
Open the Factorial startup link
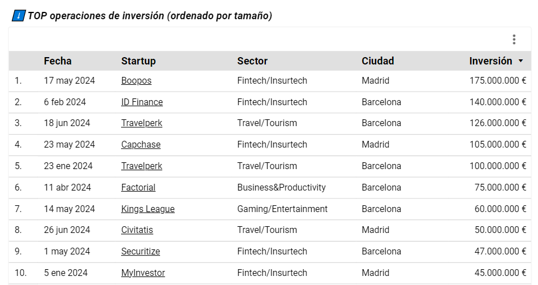click(138, 187)
